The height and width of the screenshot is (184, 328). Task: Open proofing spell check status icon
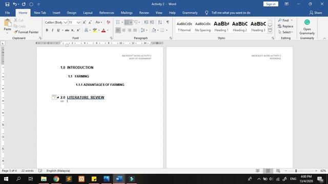pyautogui.click(x=40, y=171)
